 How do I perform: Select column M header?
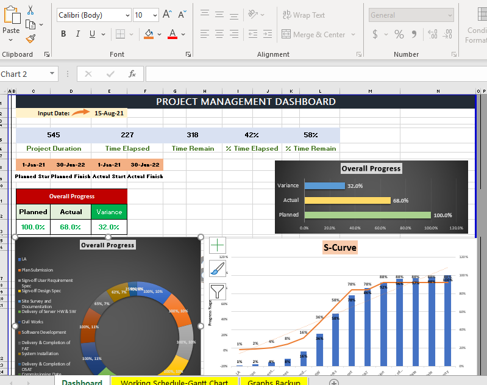coord(370,91)
